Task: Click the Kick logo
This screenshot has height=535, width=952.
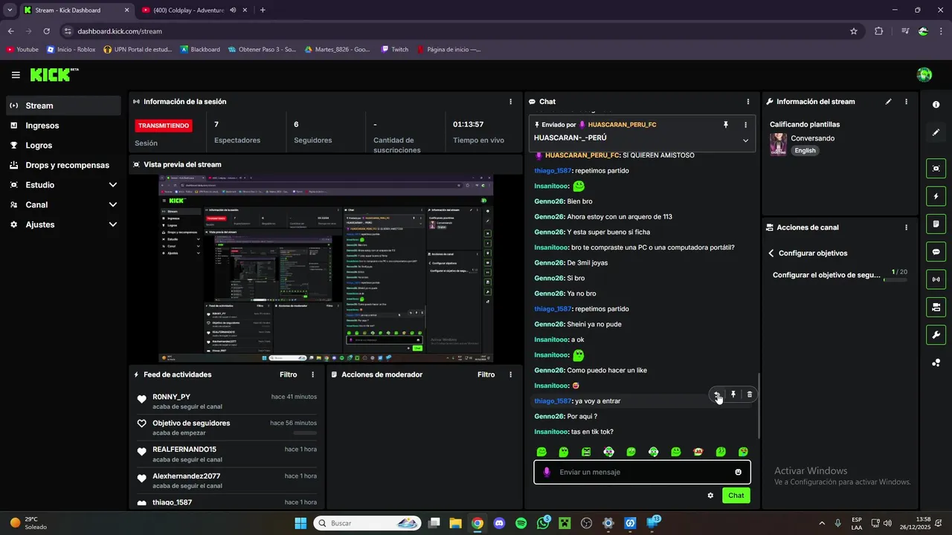Action: point(54,74)
